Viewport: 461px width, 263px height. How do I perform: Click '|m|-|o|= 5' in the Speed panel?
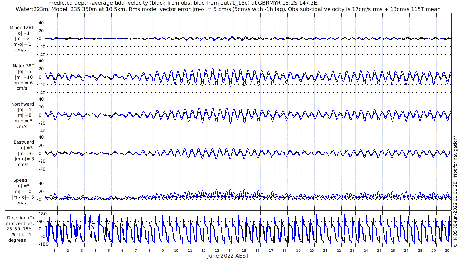[x=23, y=197]
